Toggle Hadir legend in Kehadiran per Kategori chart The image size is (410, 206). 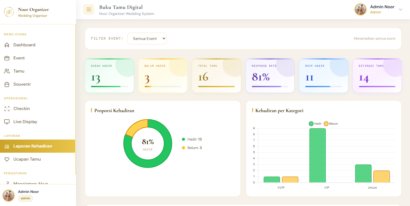[315, 124]
